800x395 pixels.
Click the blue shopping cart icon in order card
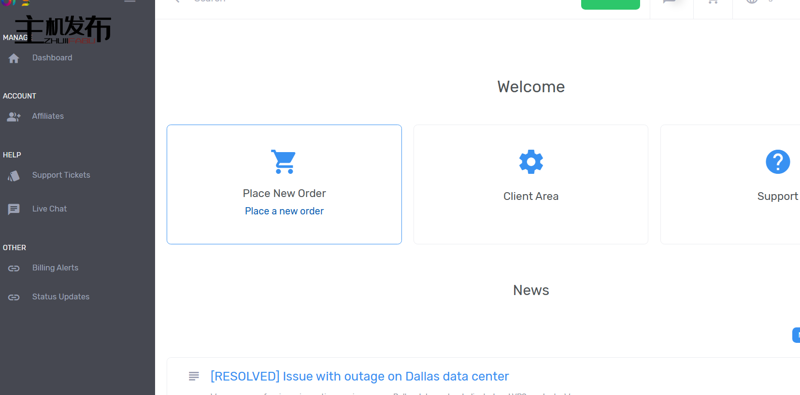tap(284, 161)
